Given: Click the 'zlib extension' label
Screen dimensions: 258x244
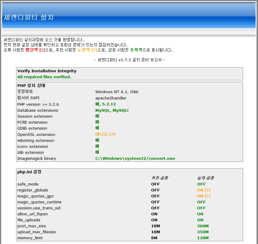Looking at the screenshot, I should [30, 152].
